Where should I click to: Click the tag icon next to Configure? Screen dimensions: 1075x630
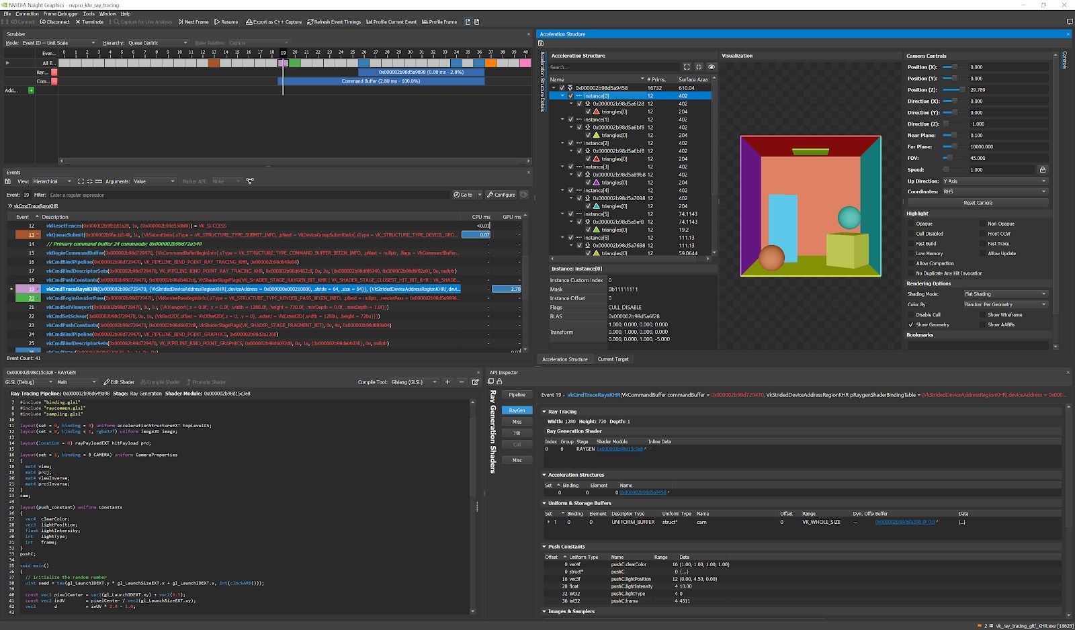(524, 195)
